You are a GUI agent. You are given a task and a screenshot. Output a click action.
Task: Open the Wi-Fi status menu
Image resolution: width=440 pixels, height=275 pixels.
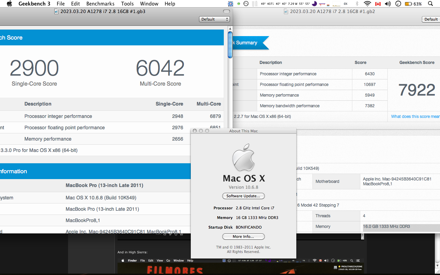(x=367, y=4)
